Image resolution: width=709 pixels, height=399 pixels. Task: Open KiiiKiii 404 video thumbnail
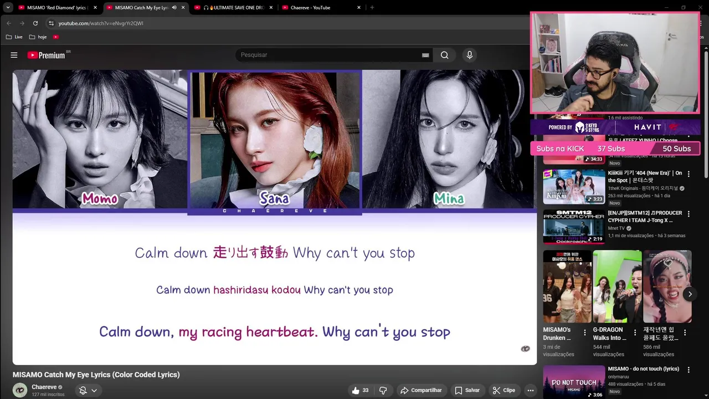coord(574,187)
